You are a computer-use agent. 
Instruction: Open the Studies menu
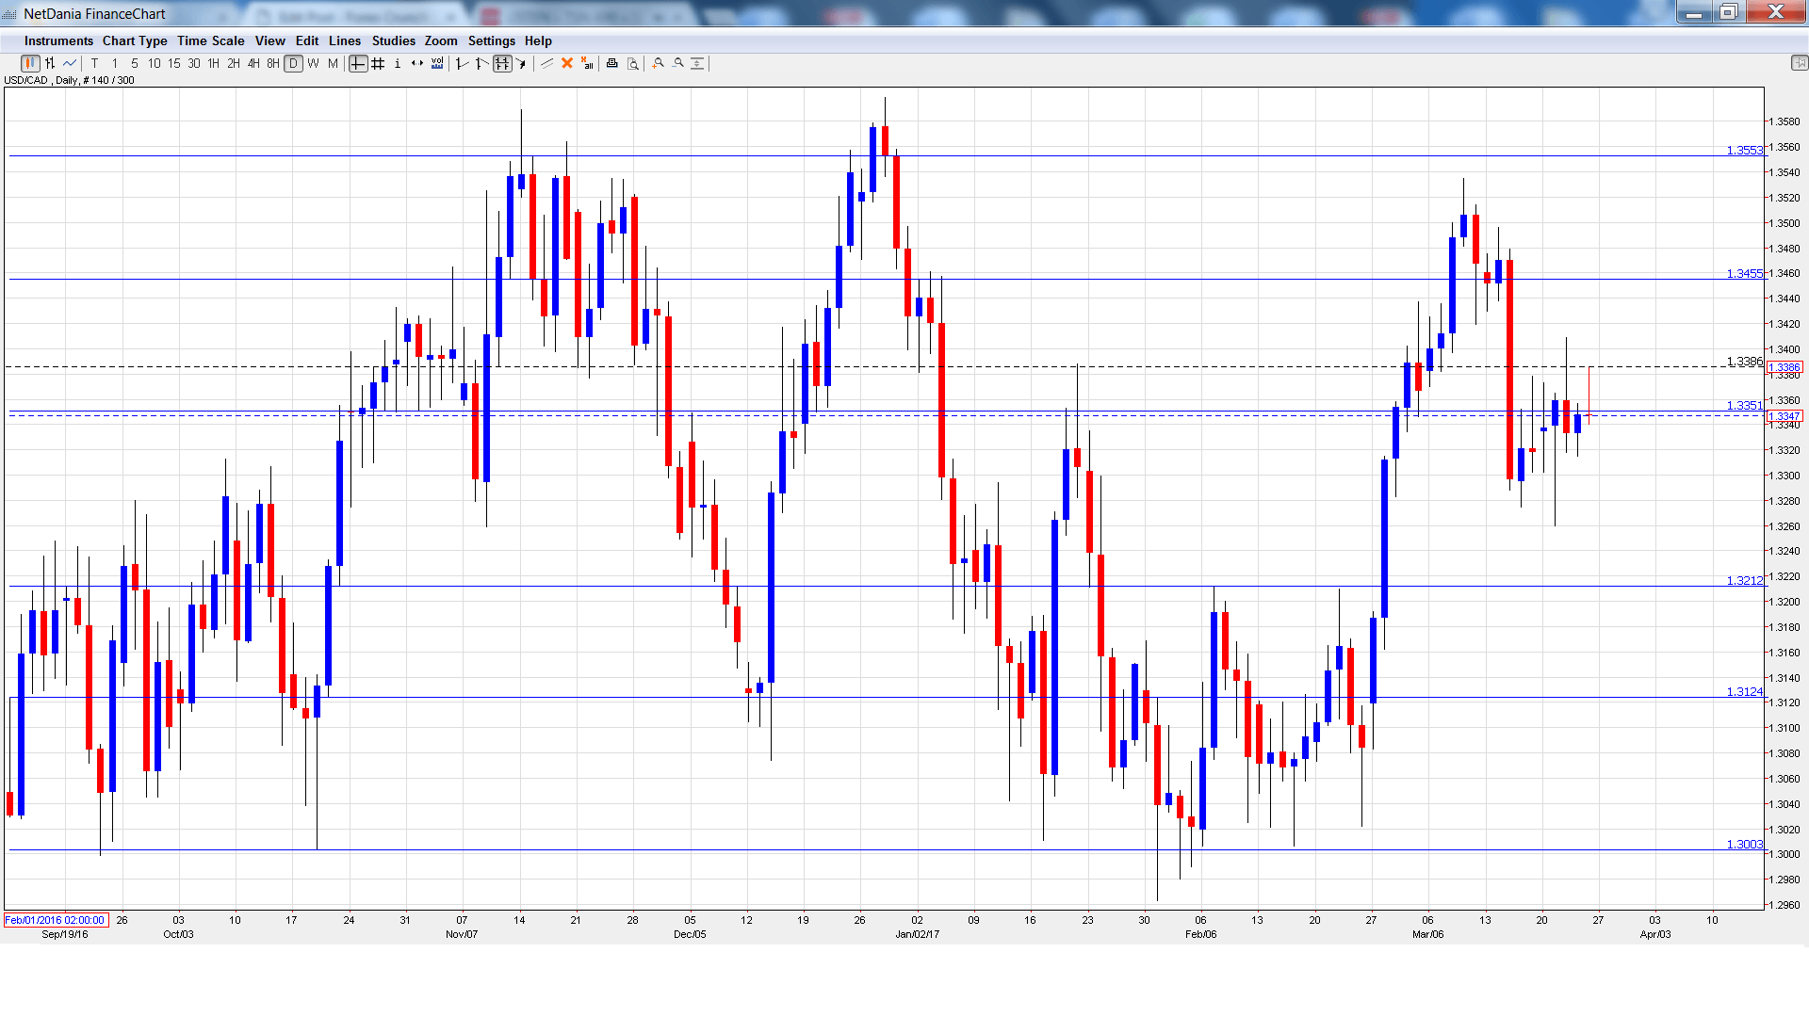click(x=393, y=40)
